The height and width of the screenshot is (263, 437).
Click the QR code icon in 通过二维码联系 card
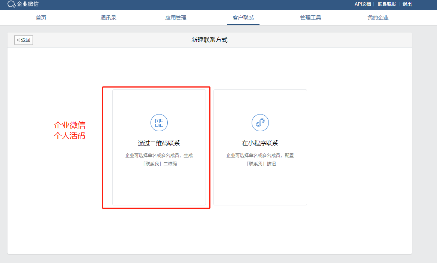[x=159, y=123]
